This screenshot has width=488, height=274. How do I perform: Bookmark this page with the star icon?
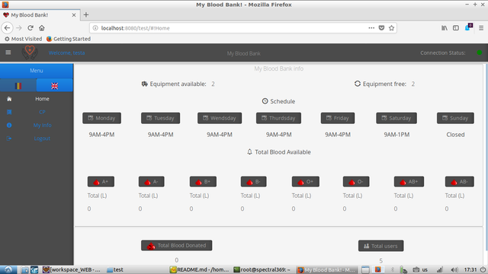pos(391,28)
